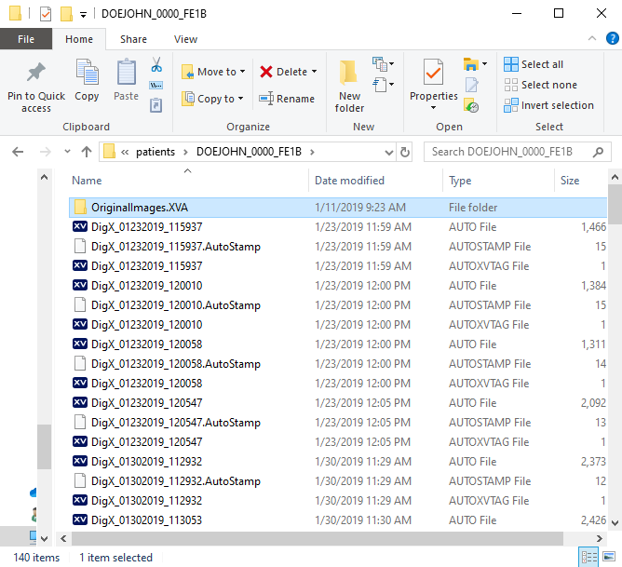This screenshot has height=567, width=622.
Task: Click the file list vertical scrollbar down arrow
Action: click(x=615, y=523)
